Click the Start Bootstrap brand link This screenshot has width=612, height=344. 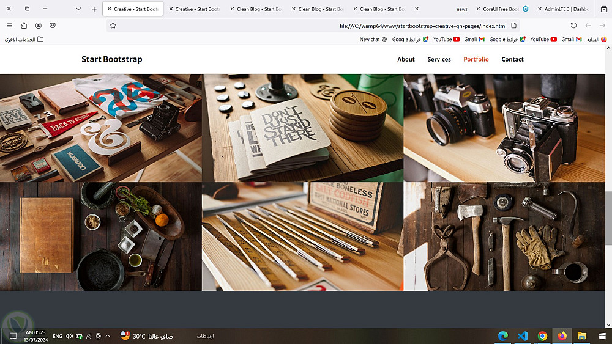[x=111, y=59]
